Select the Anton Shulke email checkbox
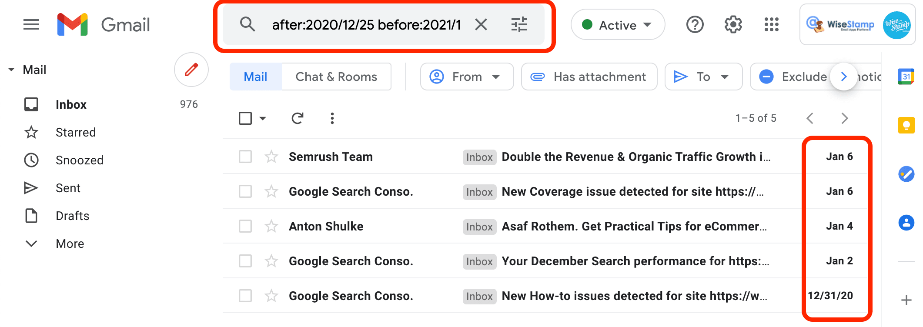 [245, 226]
